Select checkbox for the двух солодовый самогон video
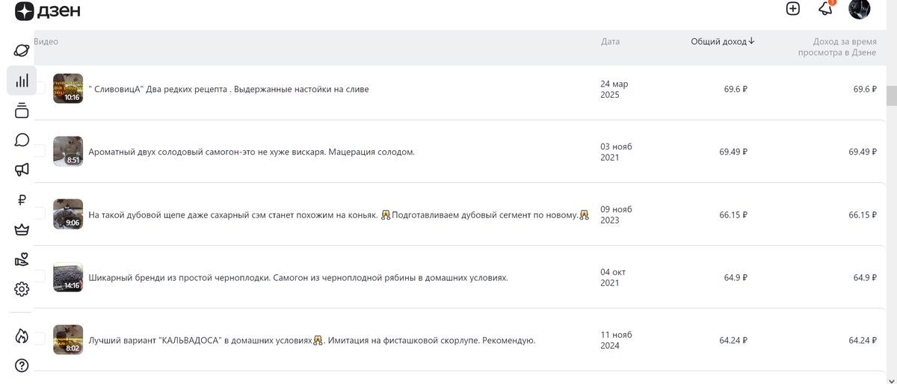The image size is (897, 384). click(39, 152)
